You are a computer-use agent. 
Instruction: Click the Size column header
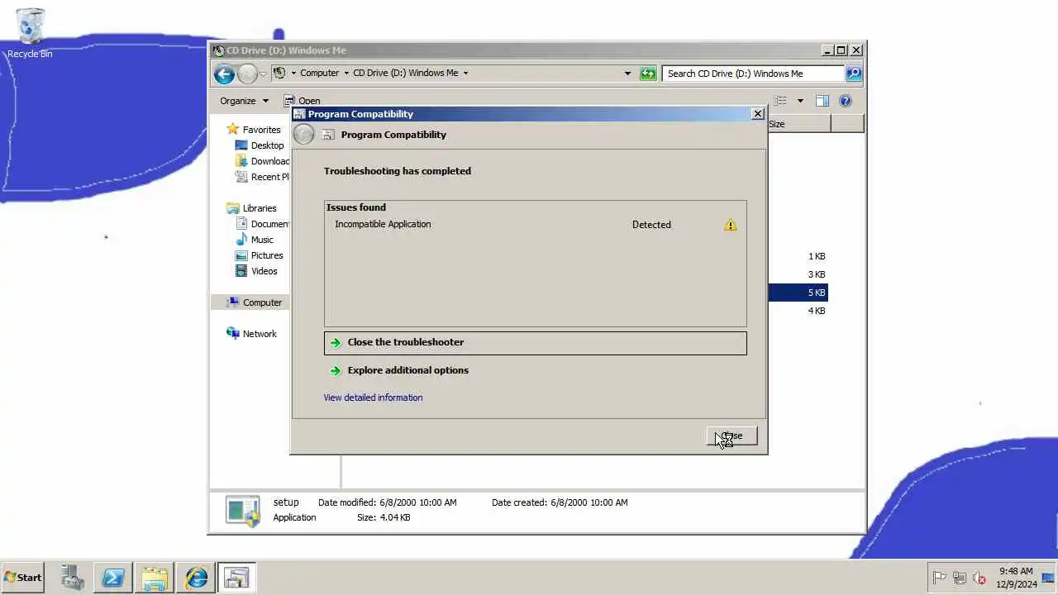[x=798, y=124]
